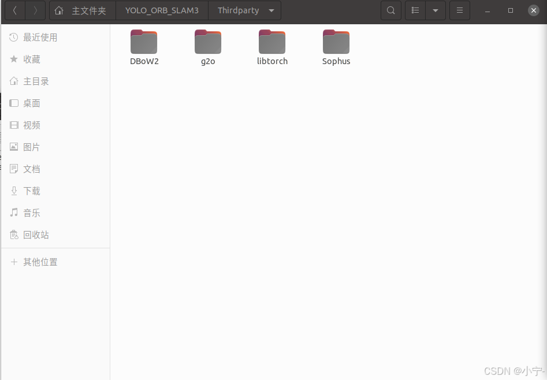Viewport: 547px width, 380px height.
Task: Open 图片 pictures in sidebar
Action: (x=56, y=147)
